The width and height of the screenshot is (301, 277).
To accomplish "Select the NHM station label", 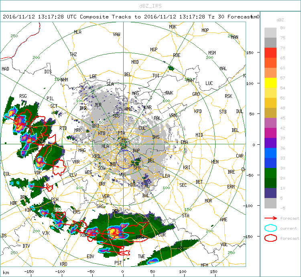I will (x=64, y=79).
